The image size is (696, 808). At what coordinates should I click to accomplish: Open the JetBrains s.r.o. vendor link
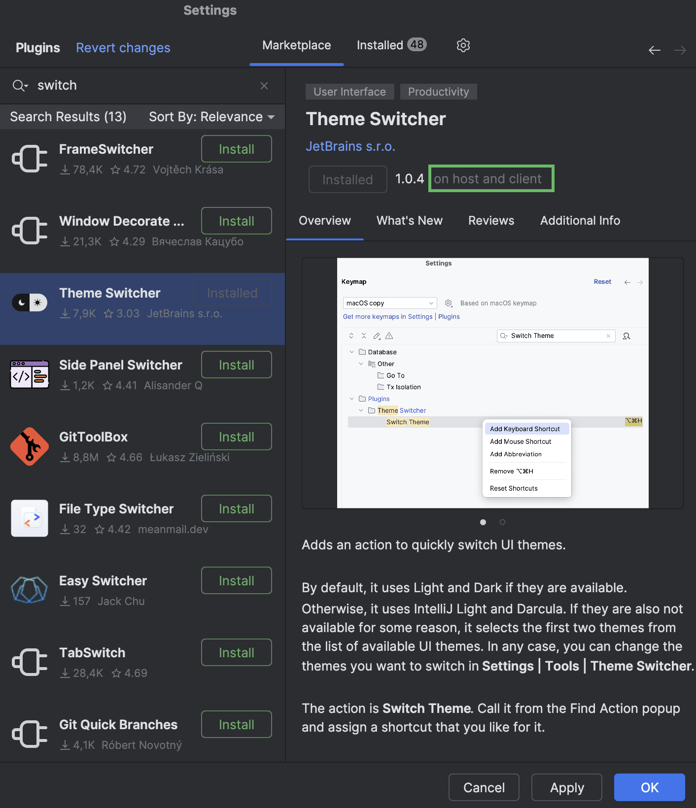tap(350, 146)
